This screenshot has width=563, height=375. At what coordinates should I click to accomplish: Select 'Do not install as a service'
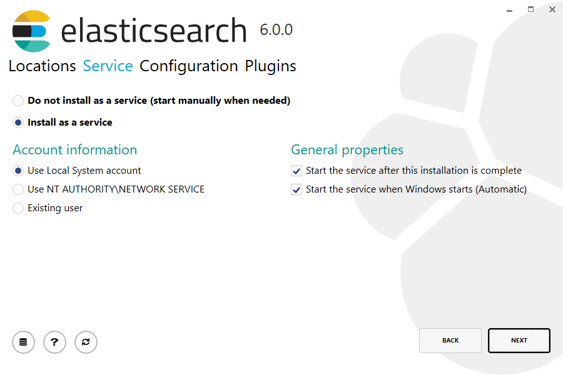18,101
